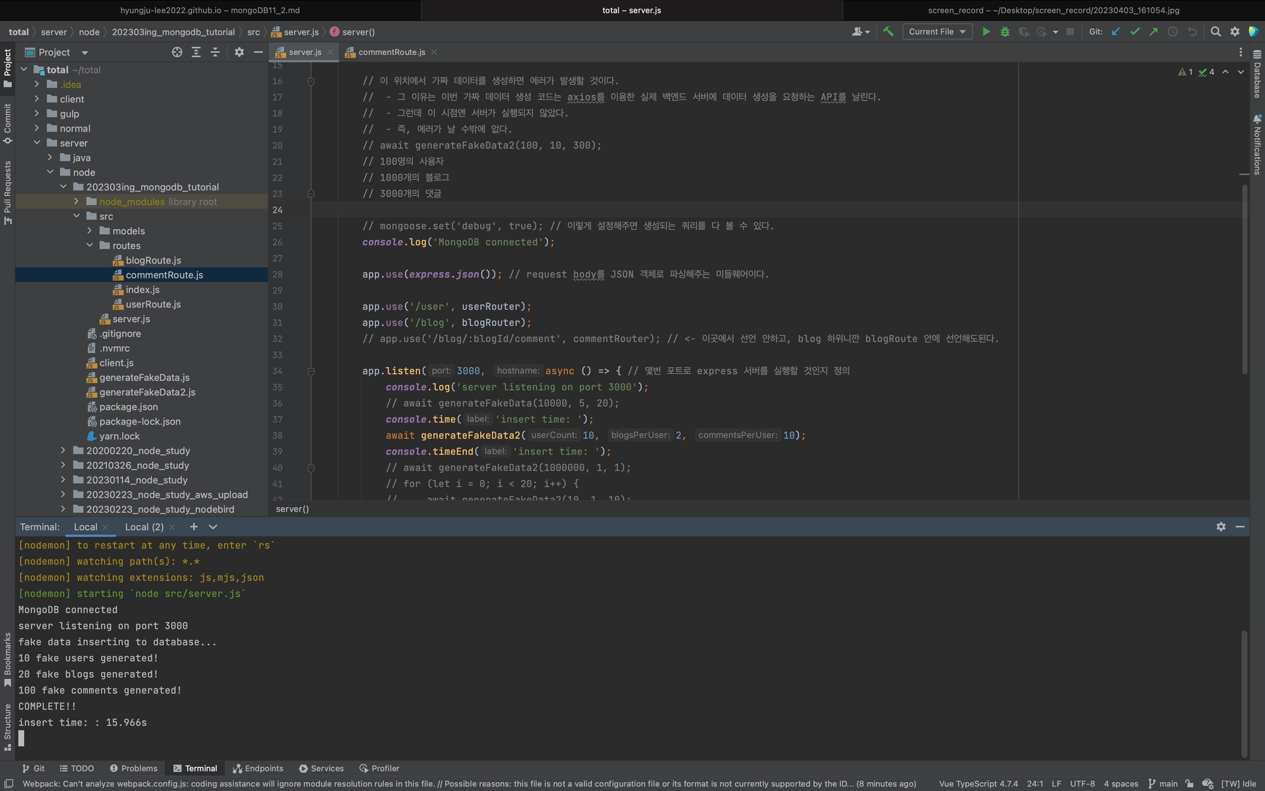Open the Profiler tool window
The height and width of the screenshot is (791, 1265).
(x=379, y=768)
